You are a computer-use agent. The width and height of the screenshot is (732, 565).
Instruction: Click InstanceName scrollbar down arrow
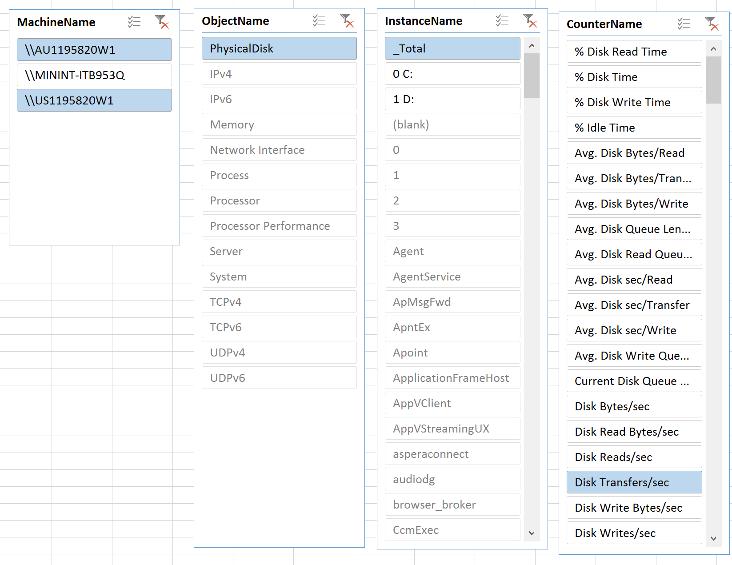tap(532, 533)
